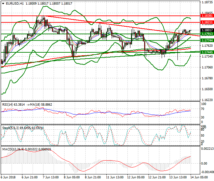Open the chart menu triangle beside EURUSD,H1

3,4
